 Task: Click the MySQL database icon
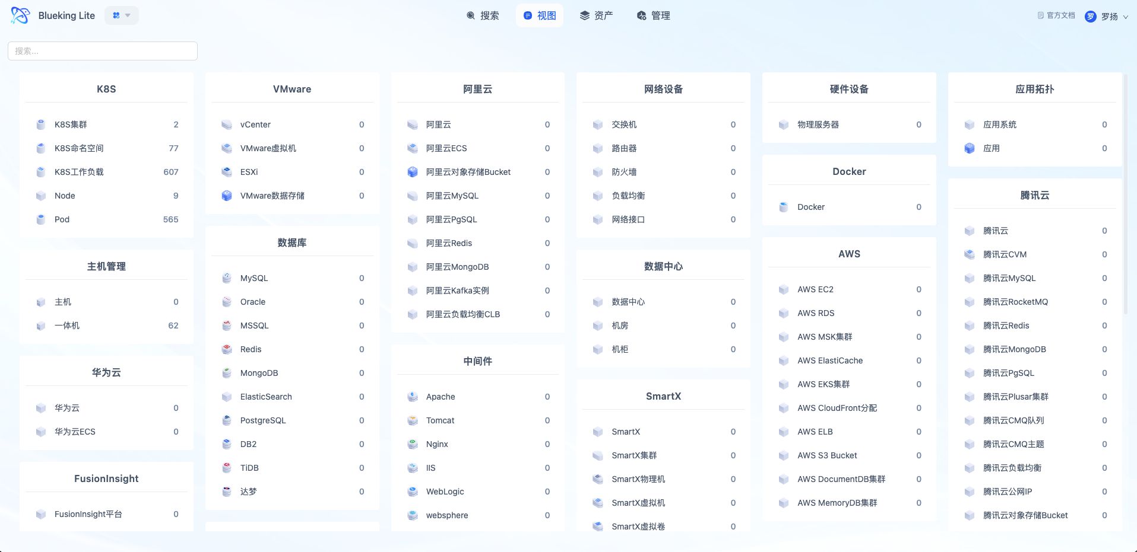coord(227,278)
